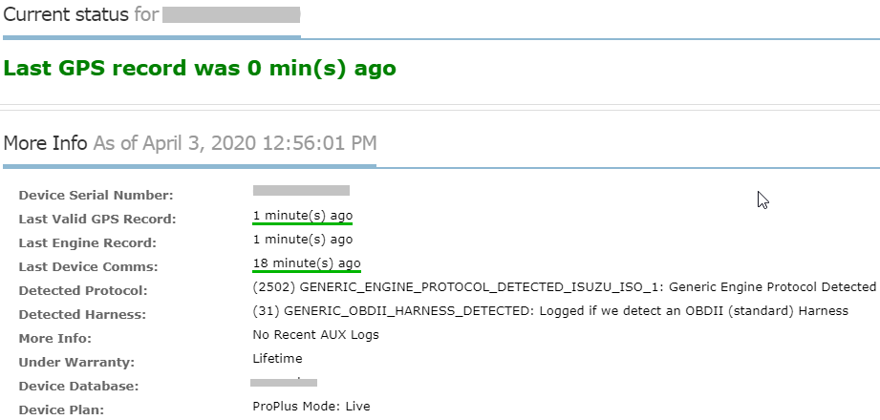Click the green "Last GPS record was 0 min(s) ago" status
This screenshot has width=880, height=420.
click(x=200, y=69)
